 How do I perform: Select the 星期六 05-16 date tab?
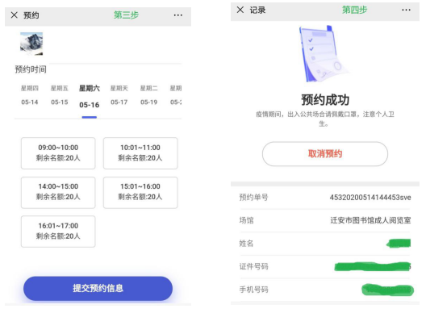pyautogui.click(x=90, y=97)
